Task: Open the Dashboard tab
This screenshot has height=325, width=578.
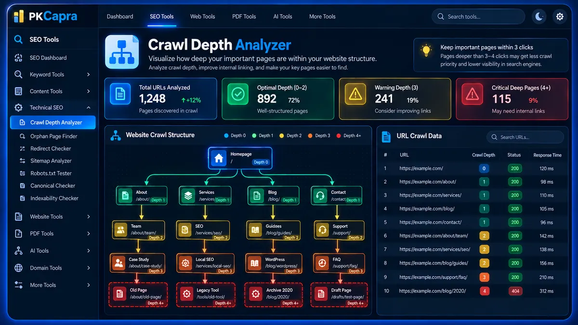Action: (120, 16)
